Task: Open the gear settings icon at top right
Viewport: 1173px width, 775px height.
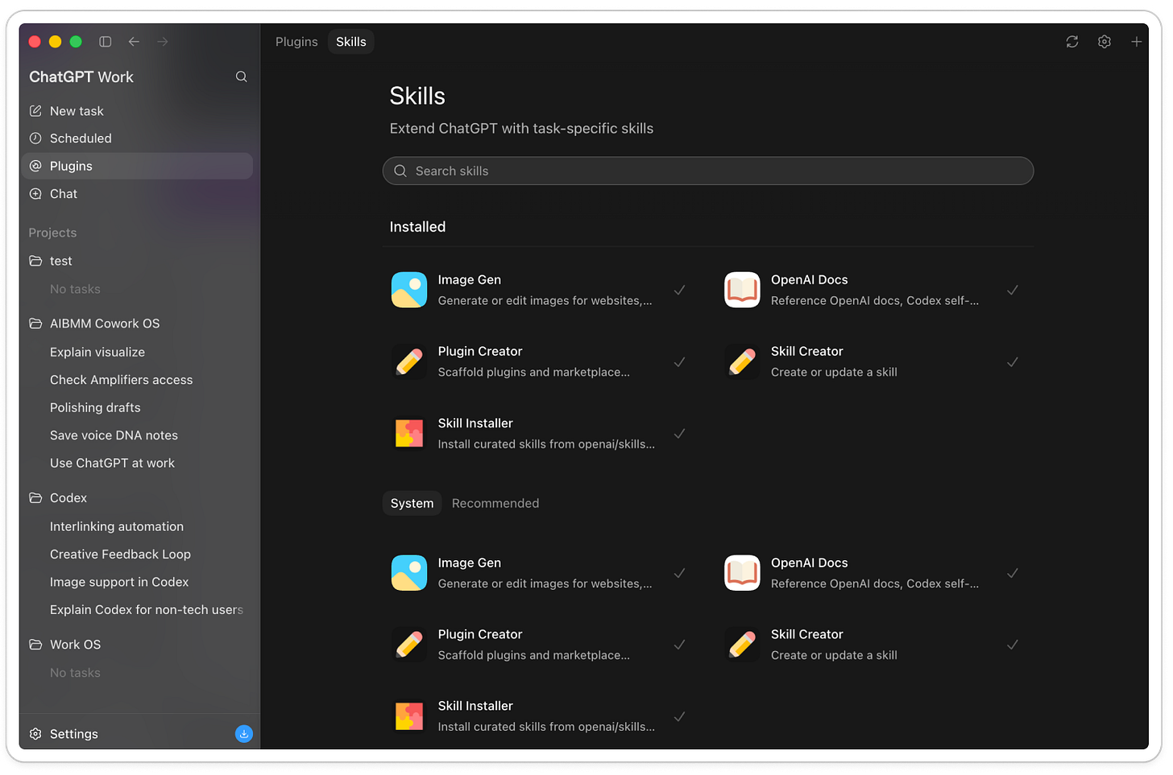Action: 1104,42
